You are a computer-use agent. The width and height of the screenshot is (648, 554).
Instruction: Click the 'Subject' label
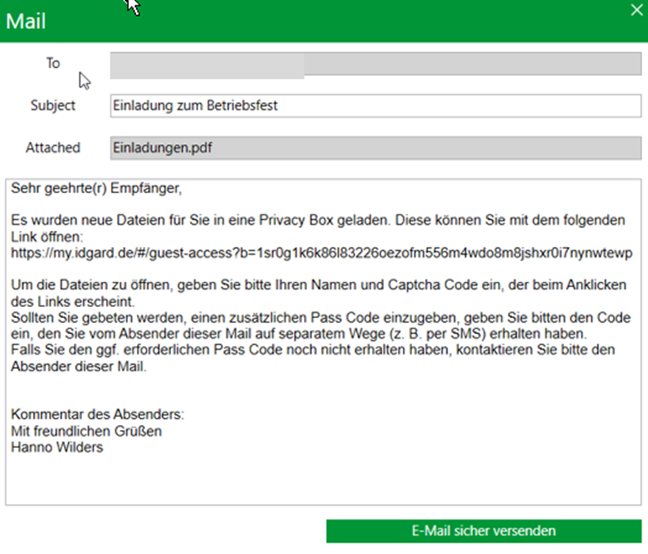pyautogui.click(x=53, y=105)
